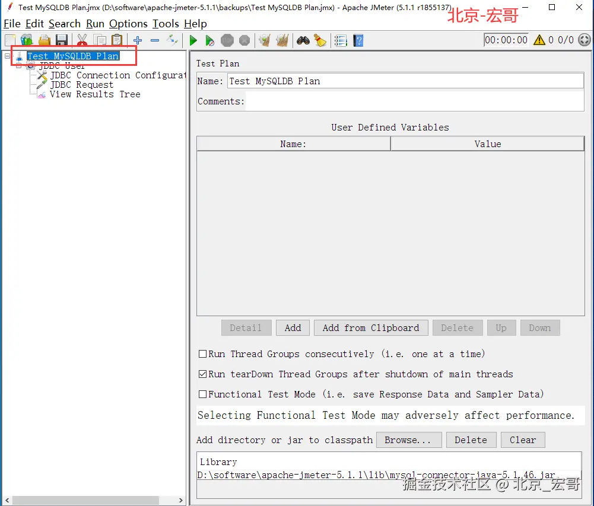Click the yellow warning triangle log icon

(539, 40)
